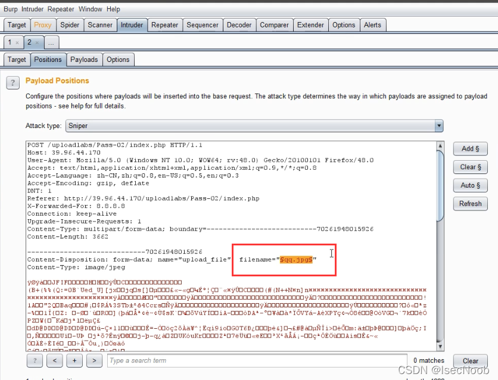
Task: Switch to the top-level Target tab
Action: (x=17, y=25)
